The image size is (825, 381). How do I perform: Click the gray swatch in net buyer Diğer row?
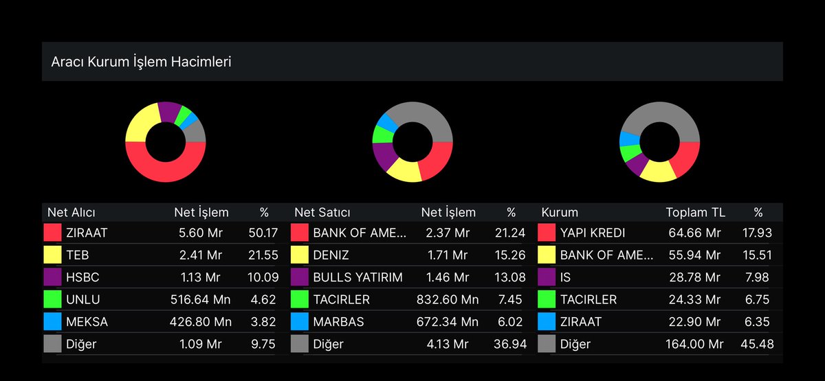(52, 344)
